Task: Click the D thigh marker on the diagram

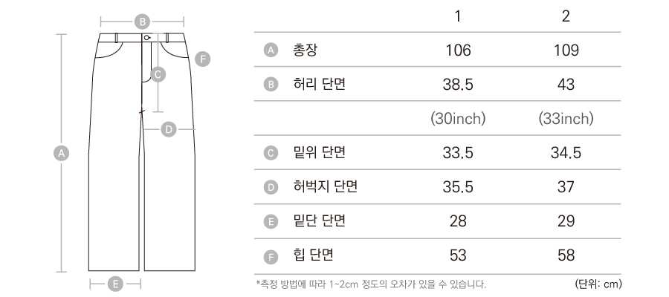Action: tap(169, 129)
